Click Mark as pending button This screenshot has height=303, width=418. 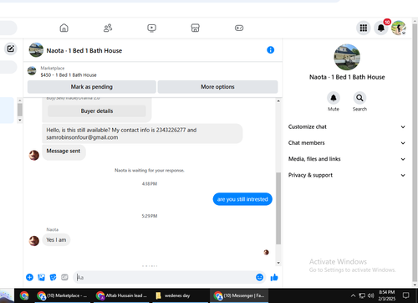[92, 87]
